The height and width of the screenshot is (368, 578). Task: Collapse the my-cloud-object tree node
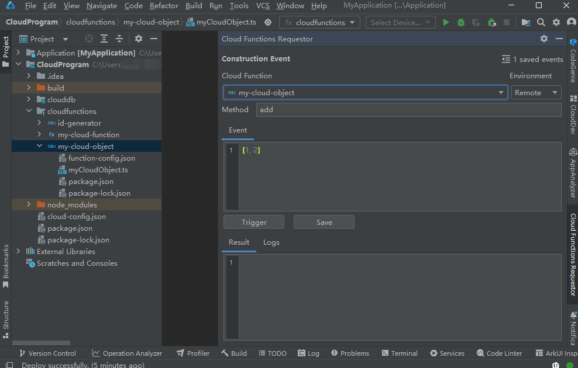(39, 147)
